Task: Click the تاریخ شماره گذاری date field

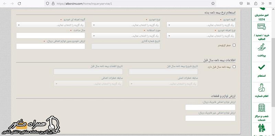Action: [x=125, y=46]
